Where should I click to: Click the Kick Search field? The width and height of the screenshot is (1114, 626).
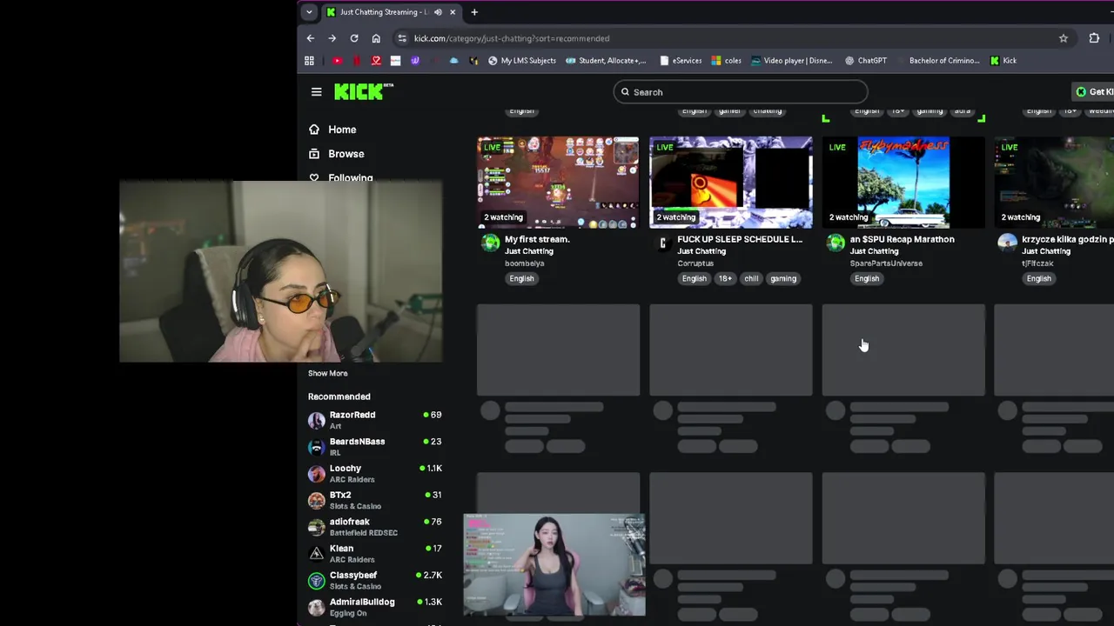[x=741, y=92]
